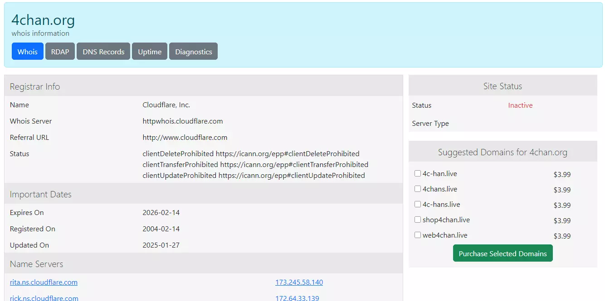Select the registration date 2004-02-14
This screenshot has height=301, width=605.
click(x=161, y=229)
